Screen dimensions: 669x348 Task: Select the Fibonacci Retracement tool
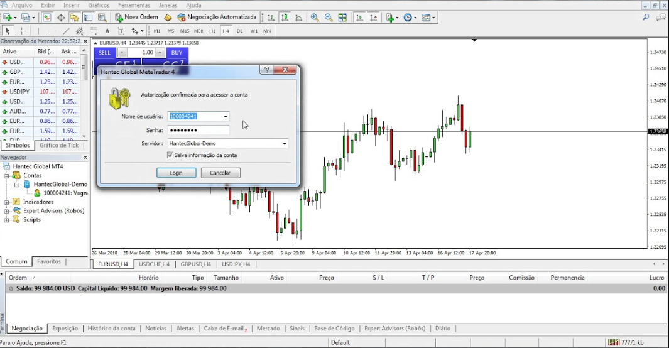[x=94, y=31]
